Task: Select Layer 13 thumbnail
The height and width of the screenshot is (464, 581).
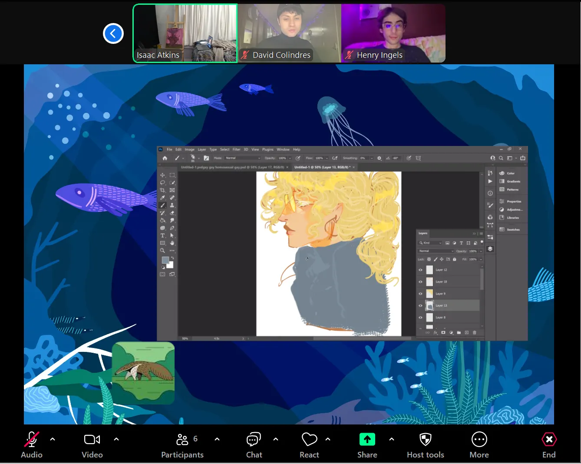Action: pos(429,305)
